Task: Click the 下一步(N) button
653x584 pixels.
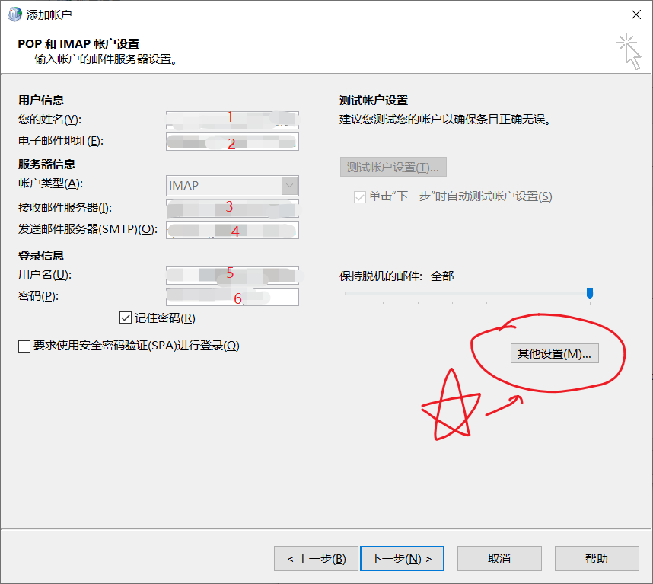Action: [x=402, y=558]
